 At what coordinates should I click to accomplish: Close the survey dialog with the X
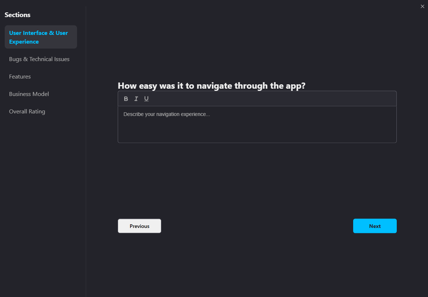click(422, 6)
